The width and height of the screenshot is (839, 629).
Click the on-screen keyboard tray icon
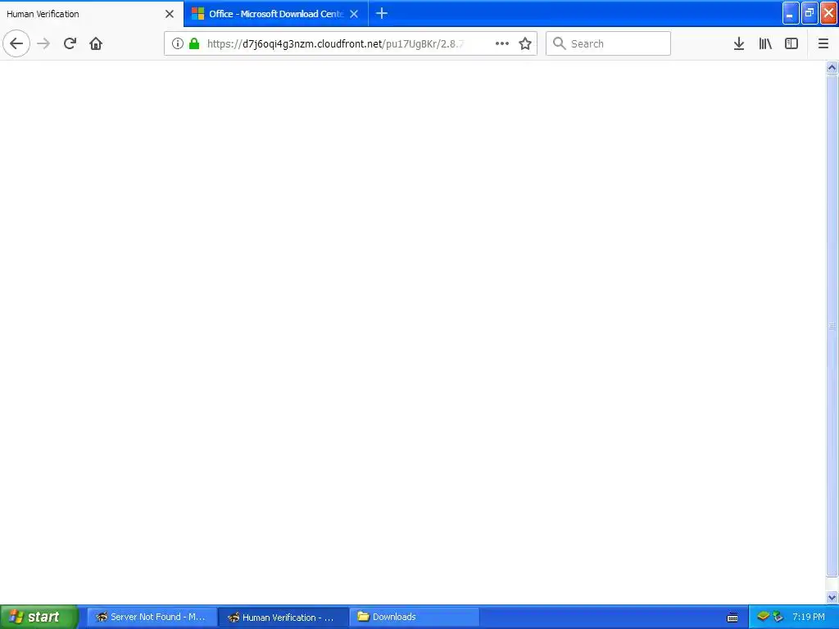(732, 618)
